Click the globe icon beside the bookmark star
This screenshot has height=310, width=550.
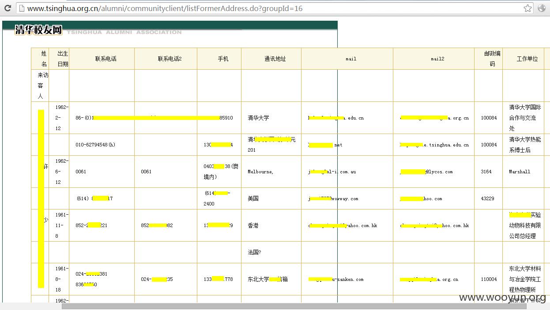[x=542, y=8]
